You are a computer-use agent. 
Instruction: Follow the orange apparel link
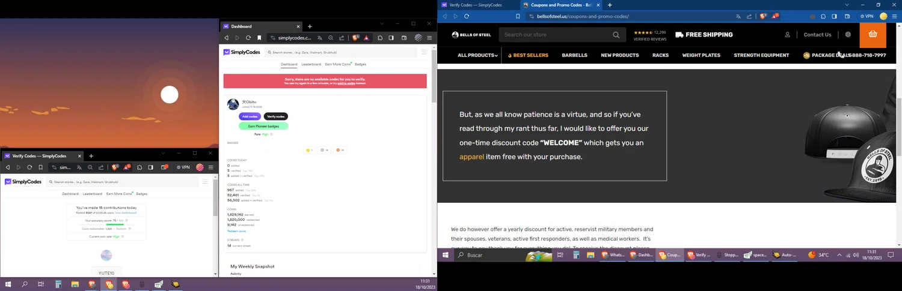point(471,157)
